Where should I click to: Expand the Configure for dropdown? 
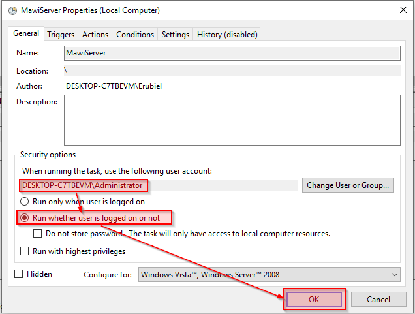click(269, 275)
